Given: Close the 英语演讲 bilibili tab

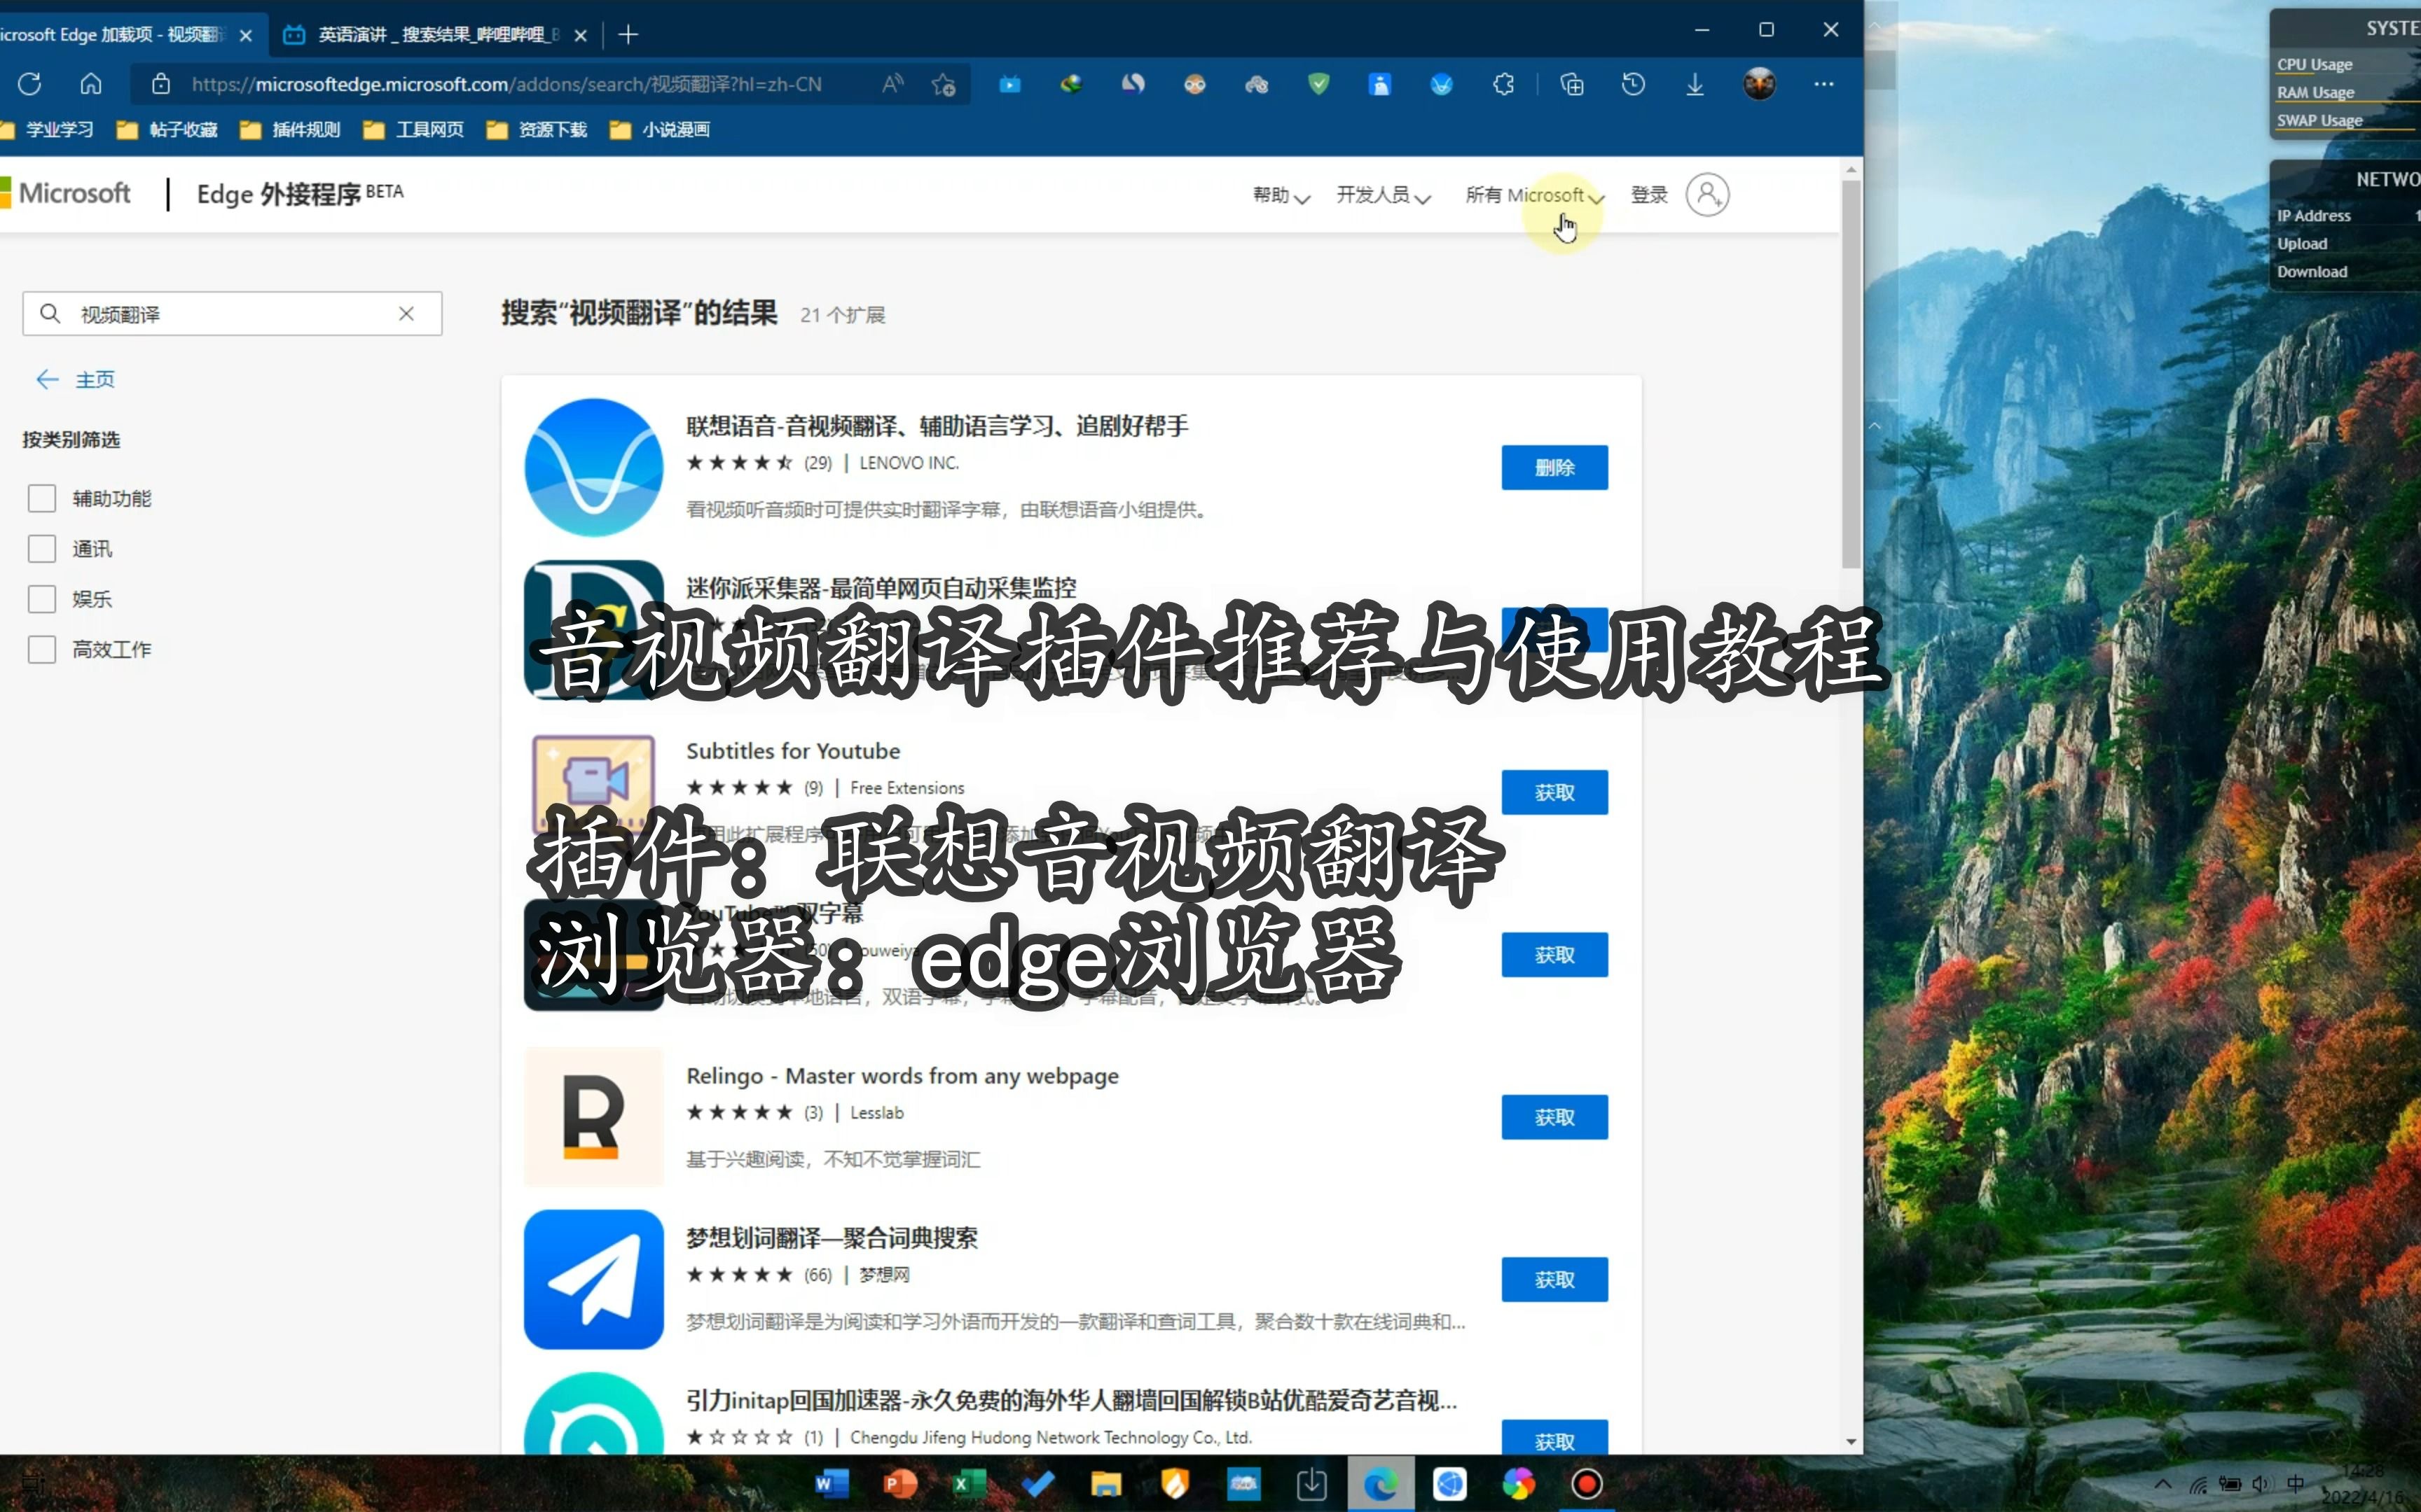Looking at the screenshot, I should click(580, 35).
